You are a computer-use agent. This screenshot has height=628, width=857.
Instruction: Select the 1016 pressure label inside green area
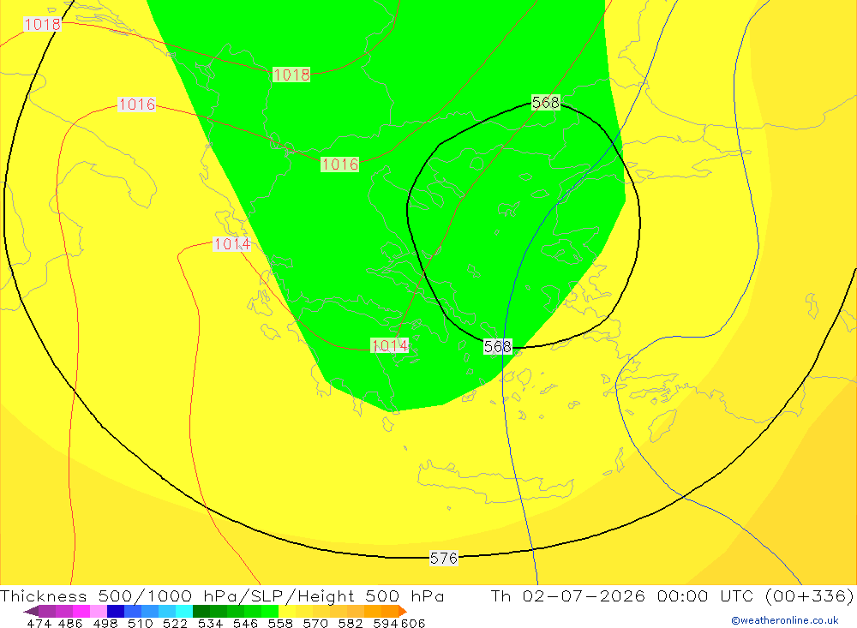(x=339, y=164)
